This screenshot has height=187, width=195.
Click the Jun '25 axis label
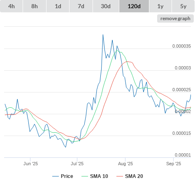tap(30, 164)
